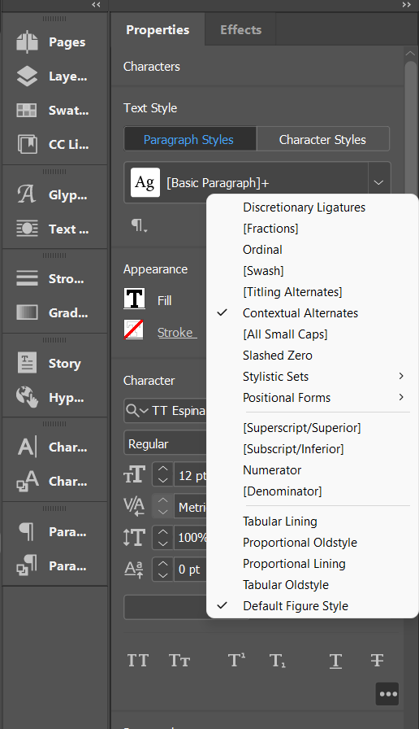This screenshot has height=729, width=419.
Task: Apply All Caps formatting
Action: coord(138,660)
